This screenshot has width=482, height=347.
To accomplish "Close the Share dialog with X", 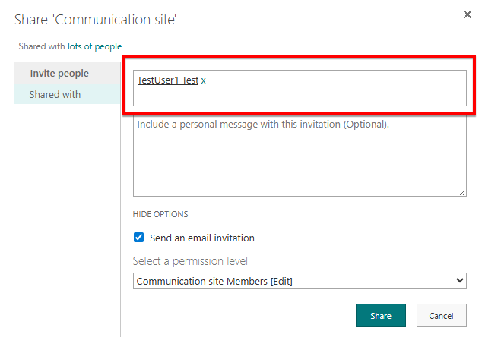I will click(468, 15).
